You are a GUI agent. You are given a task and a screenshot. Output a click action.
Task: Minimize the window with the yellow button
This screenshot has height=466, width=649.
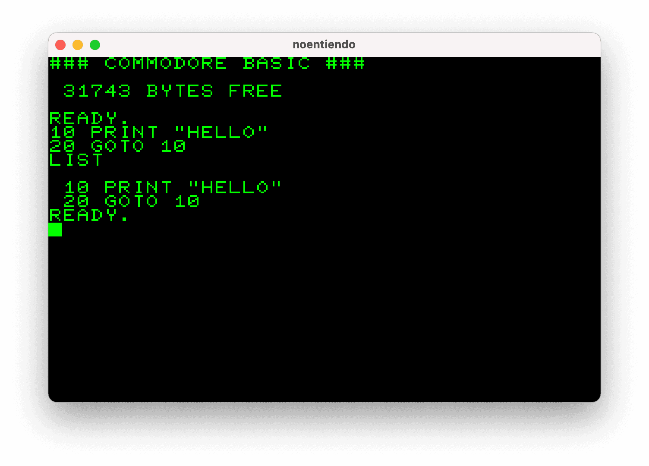(78, 45)
